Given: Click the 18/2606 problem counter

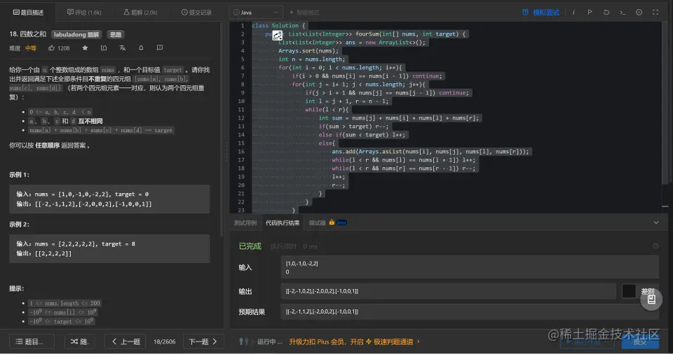Looking at the screenshot, I should coord(164,341).
